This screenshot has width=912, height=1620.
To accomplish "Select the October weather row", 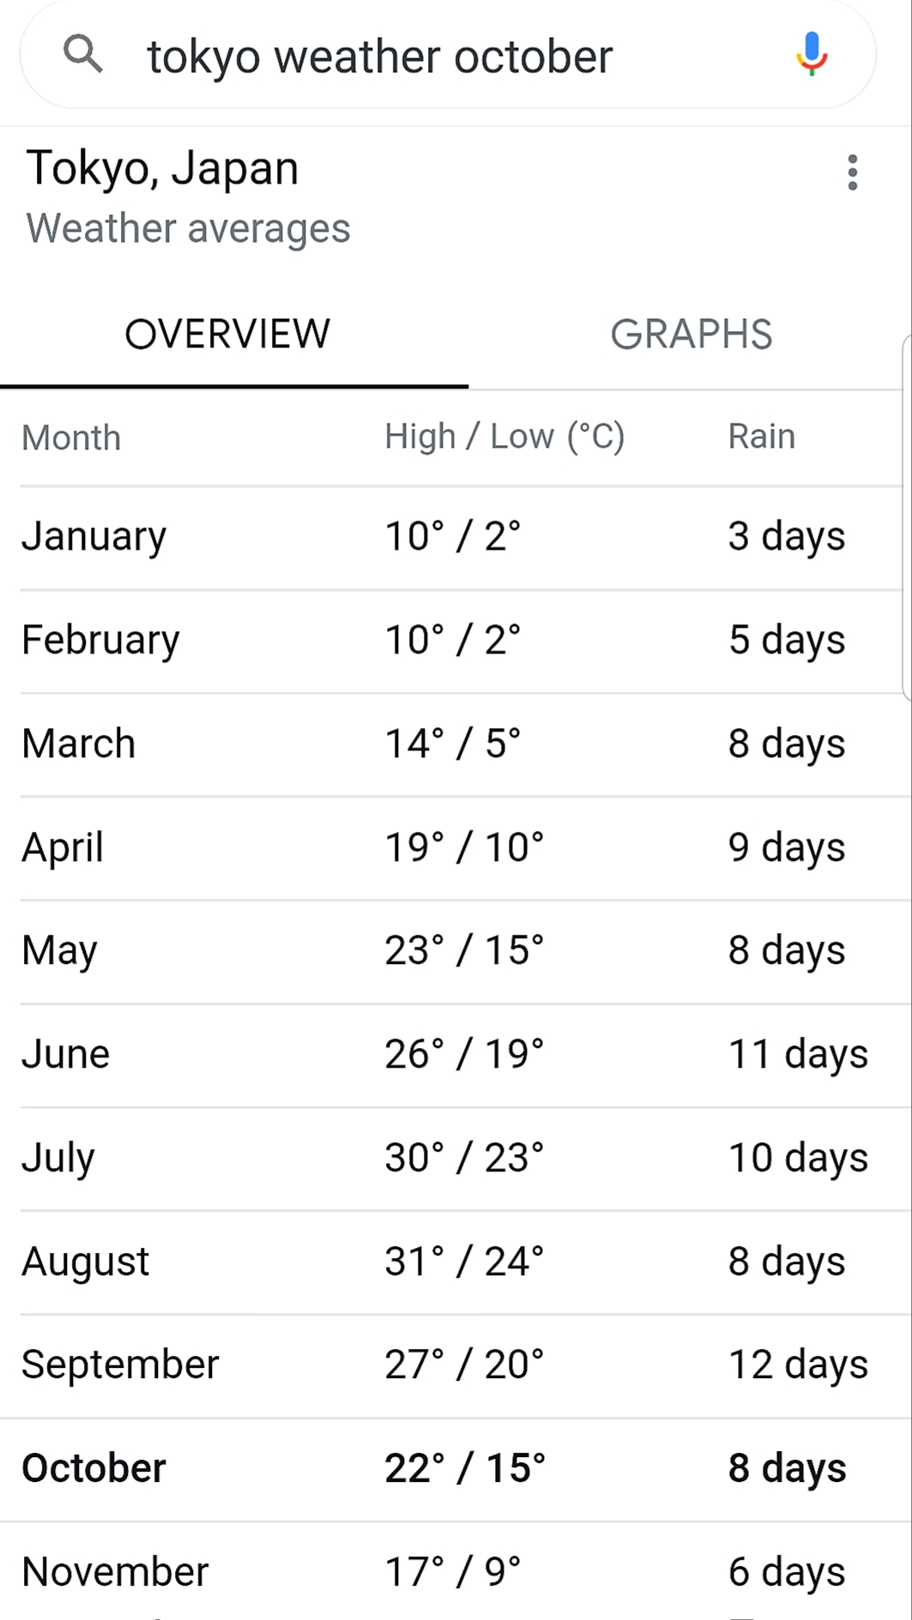I will click(x=456, y=1469).
